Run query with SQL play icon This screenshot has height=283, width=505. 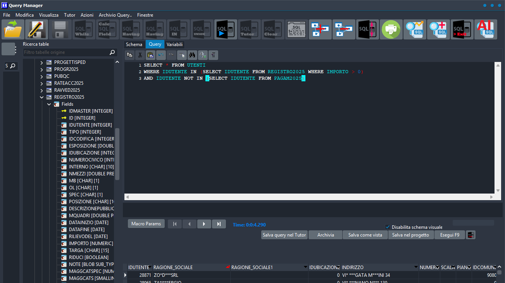tap(226, 29)
